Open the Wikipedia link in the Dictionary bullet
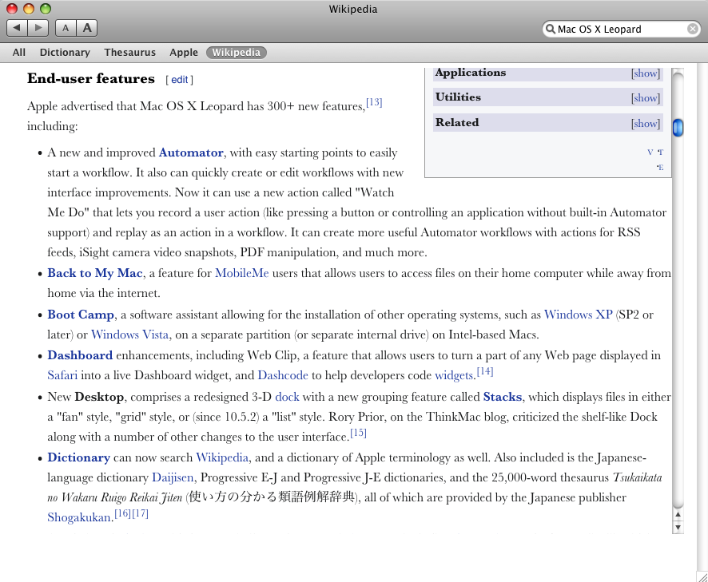 click(x=222, y=457)
